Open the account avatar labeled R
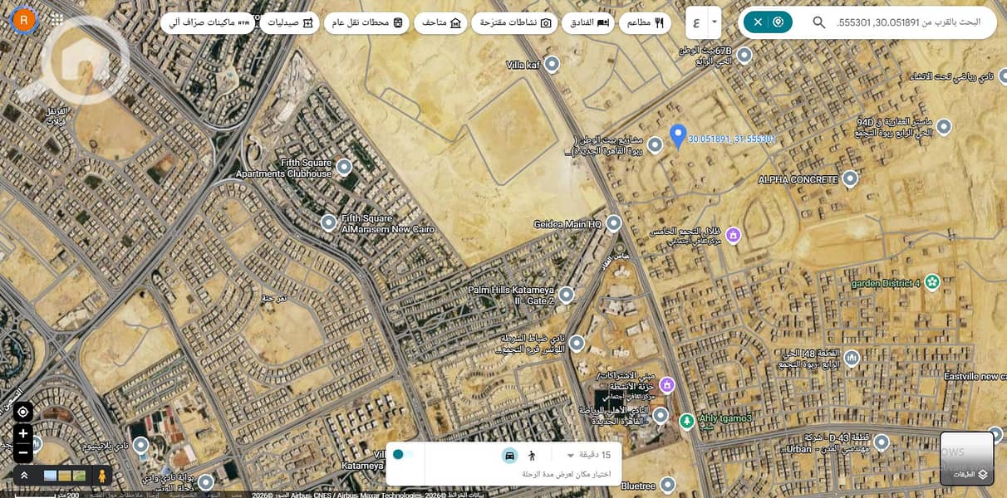The width and height of the screenshot is (1007, 498). (25, 19)
